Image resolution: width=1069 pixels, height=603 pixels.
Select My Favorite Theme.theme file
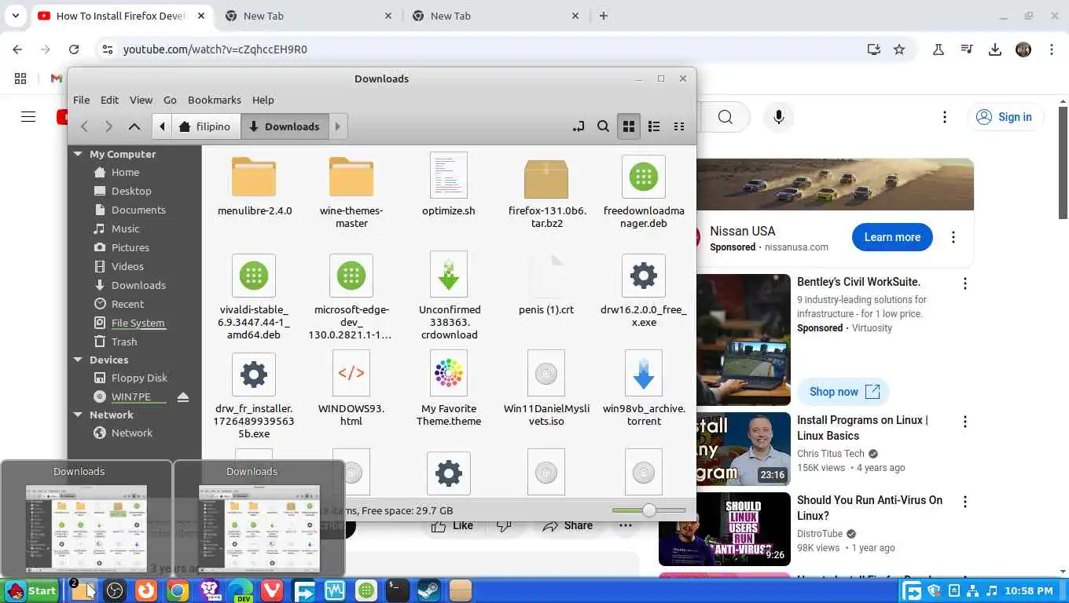pyautogui.click(x=449, y=389)
